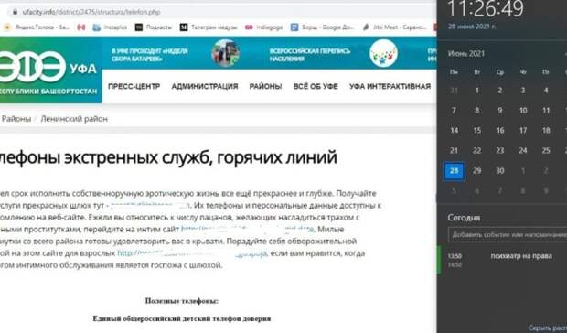Select June 30 in the calendar

point(500,171)
